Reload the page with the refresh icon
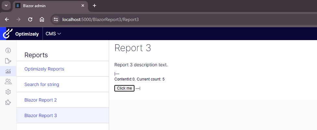 [30, 19]
